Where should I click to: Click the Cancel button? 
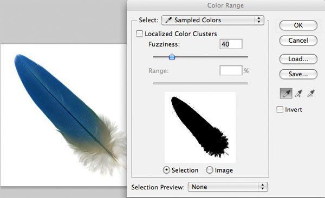click(x=298, y=41)
